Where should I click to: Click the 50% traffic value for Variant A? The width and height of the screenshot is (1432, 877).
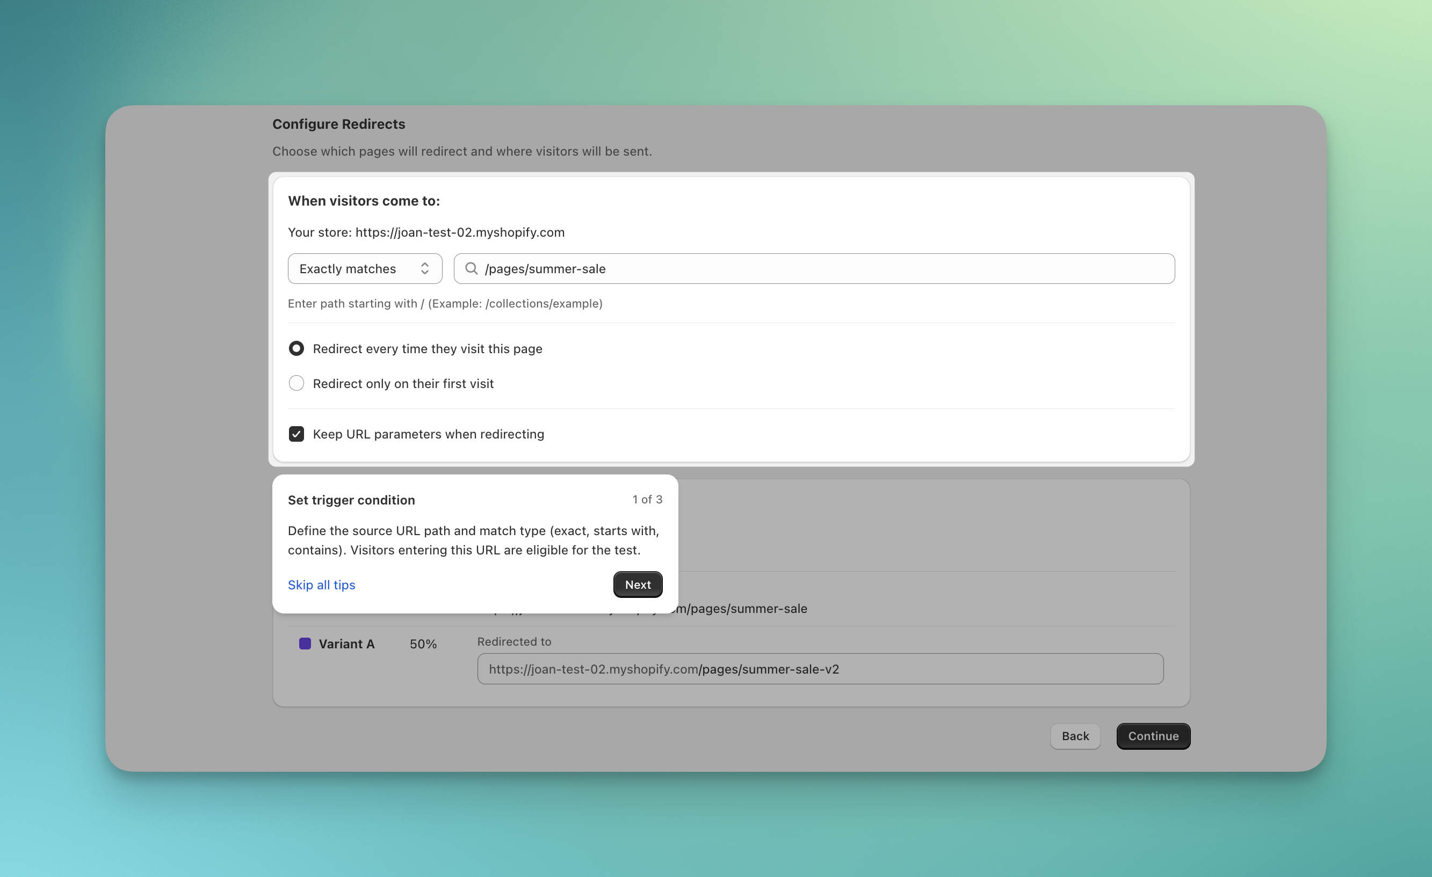(x=423, y=644)
